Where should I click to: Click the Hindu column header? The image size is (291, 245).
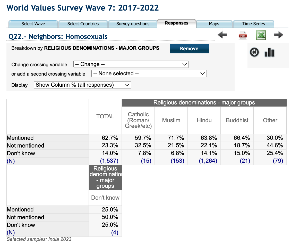[x=204, y=120]
